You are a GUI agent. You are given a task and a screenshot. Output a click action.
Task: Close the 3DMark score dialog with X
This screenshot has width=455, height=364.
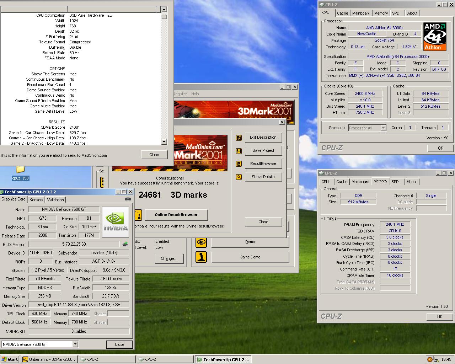point(282,122)
